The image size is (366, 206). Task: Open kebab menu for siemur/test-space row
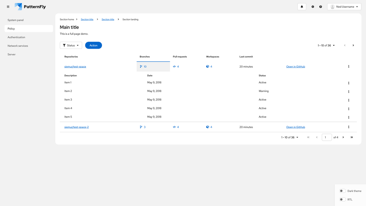point(349,67)
